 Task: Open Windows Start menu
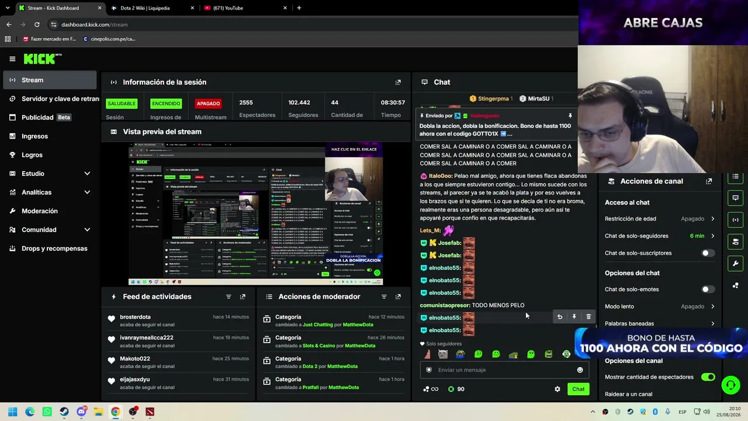12,412
